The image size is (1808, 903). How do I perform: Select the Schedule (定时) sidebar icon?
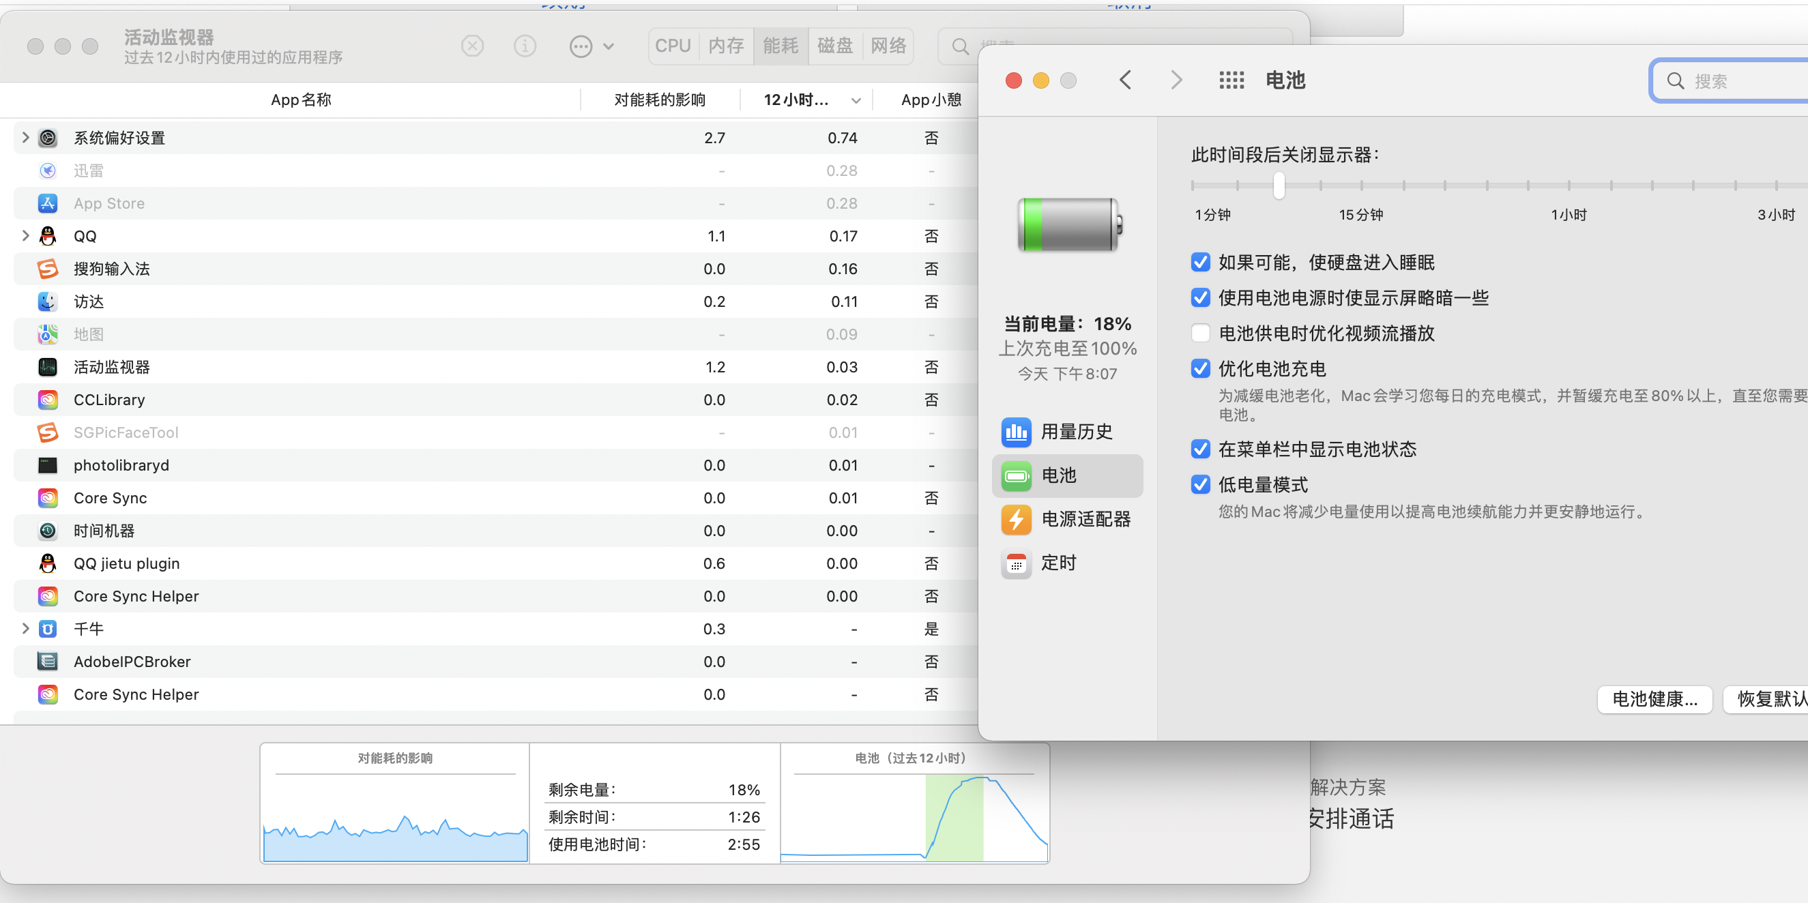click(1016, 563)
